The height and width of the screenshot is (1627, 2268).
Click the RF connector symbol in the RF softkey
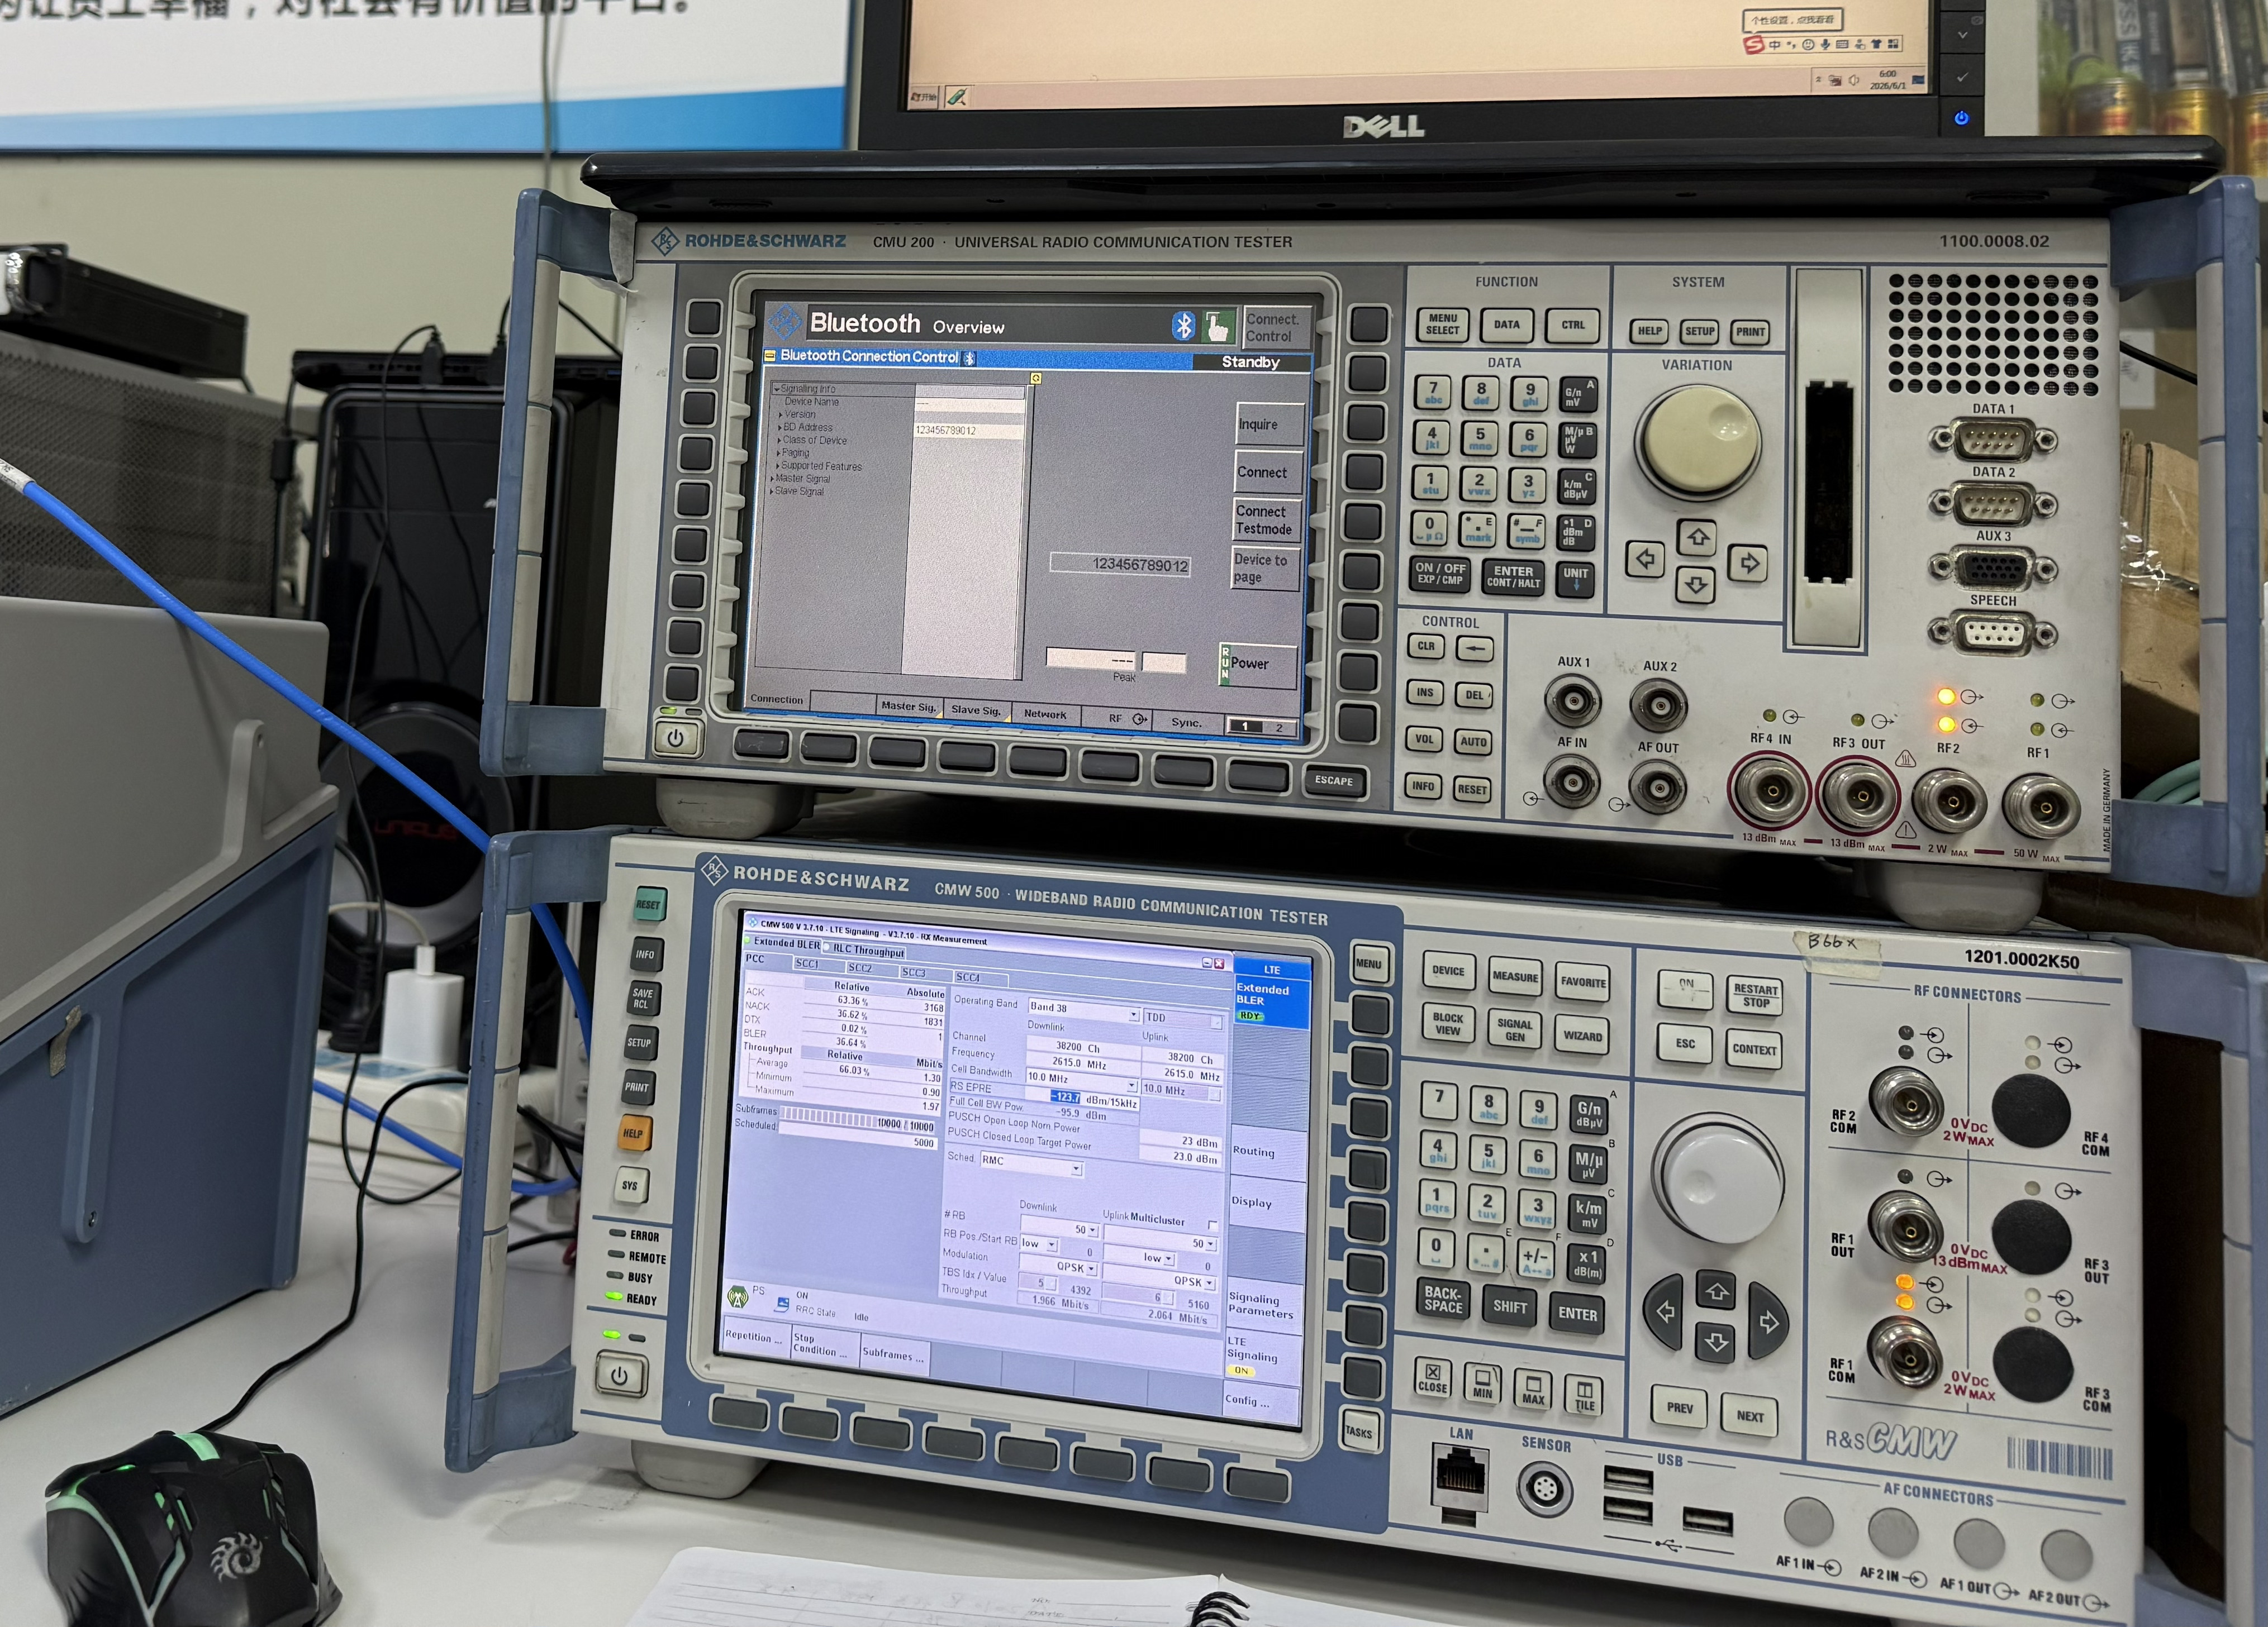coord(1139,719)
